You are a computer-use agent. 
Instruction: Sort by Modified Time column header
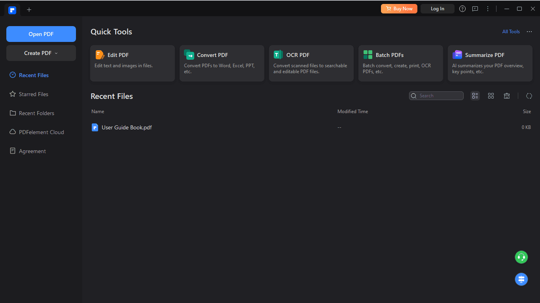(352, 112)
